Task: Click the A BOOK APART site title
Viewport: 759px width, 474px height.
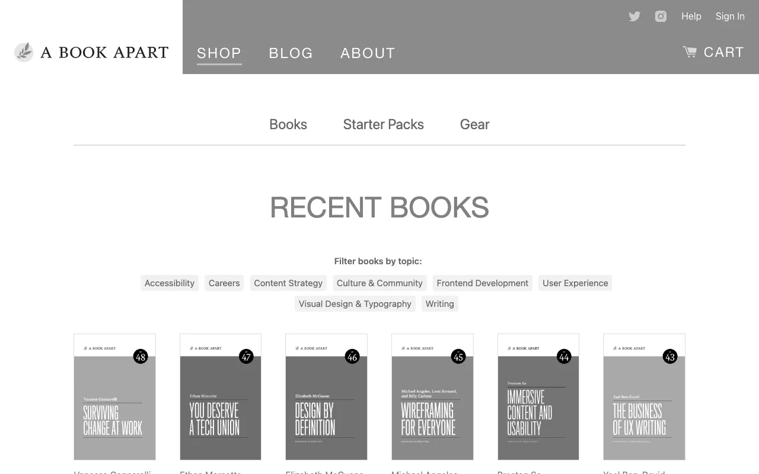Action: click(104, 53)
